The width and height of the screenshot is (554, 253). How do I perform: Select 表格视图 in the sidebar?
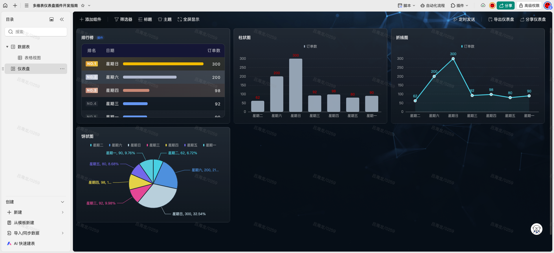click(x=32, y=58)
